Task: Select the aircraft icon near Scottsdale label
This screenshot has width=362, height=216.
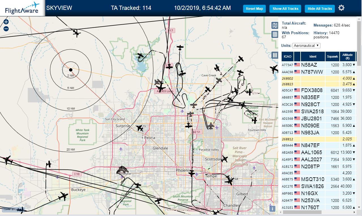Action: (225, 159)
